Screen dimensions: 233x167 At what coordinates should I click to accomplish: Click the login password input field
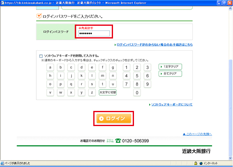point(94,34)
